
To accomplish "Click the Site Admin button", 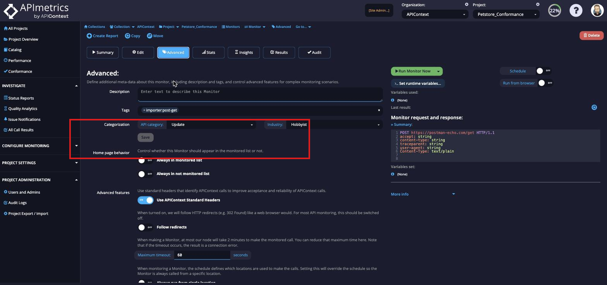I will pyautogui.click(x=379, y=10).
